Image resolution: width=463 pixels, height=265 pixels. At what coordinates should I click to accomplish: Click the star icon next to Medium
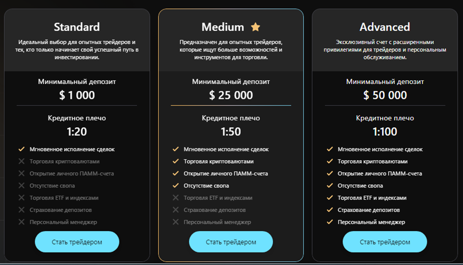[256, 27]
